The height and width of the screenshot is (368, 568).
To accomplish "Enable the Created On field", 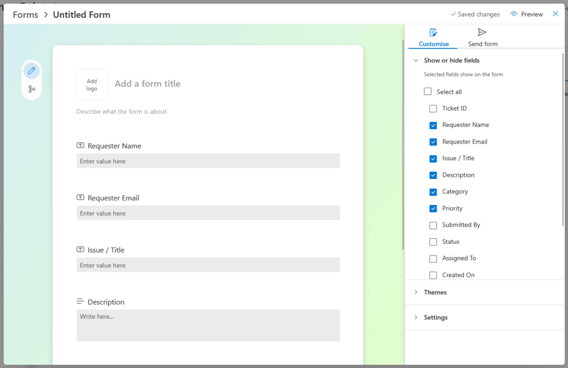I will (433, 275).
